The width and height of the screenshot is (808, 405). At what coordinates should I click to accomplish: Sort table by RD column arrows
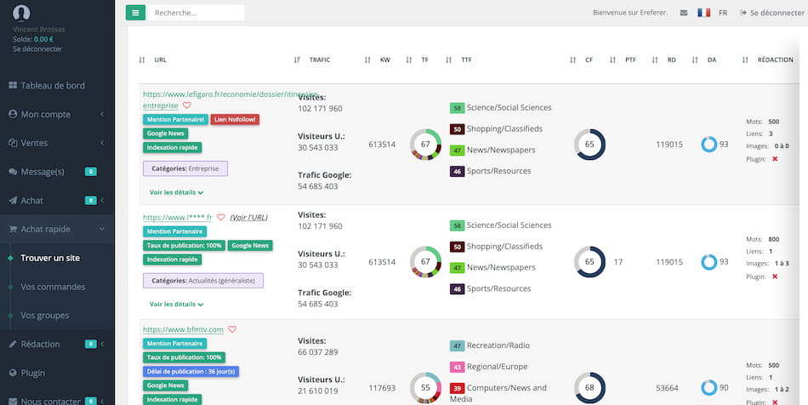654,60
